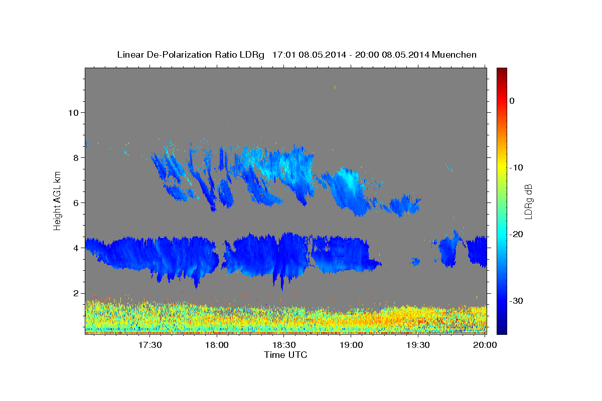Click the colorbar value 0
The height and width of the screenshot is (401, 602).
[512, 101]
